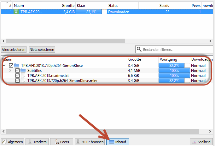
Task: Click the magnifier icon in the filter box
Action: (139, 50)
